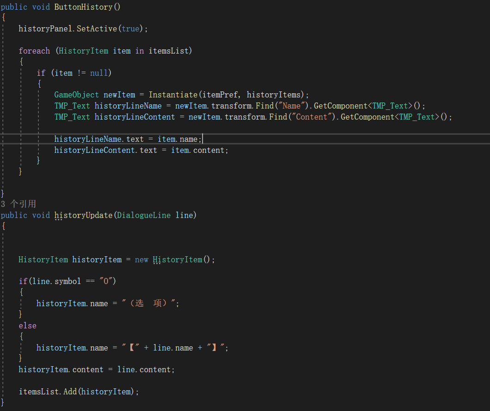Screen dimensions: 490x411
Task: Click the "（选 项）" string literal
Action: pyautogui.click(x=148, y=303)
